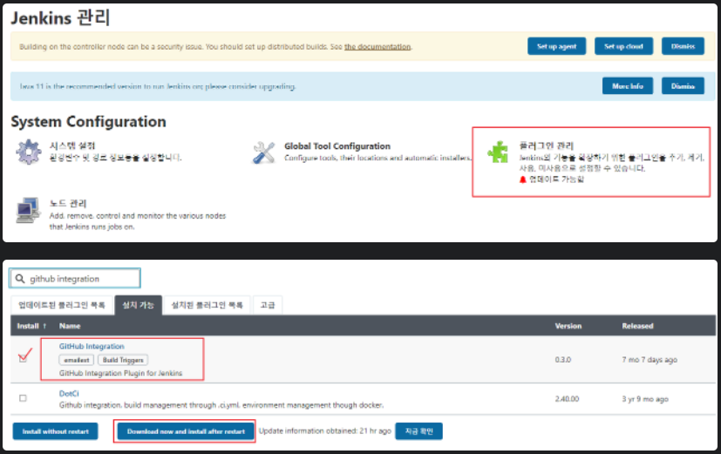The width and height of the screenshot is (721, 454).
Task: Click the Set up agent button
Action: 555,46
